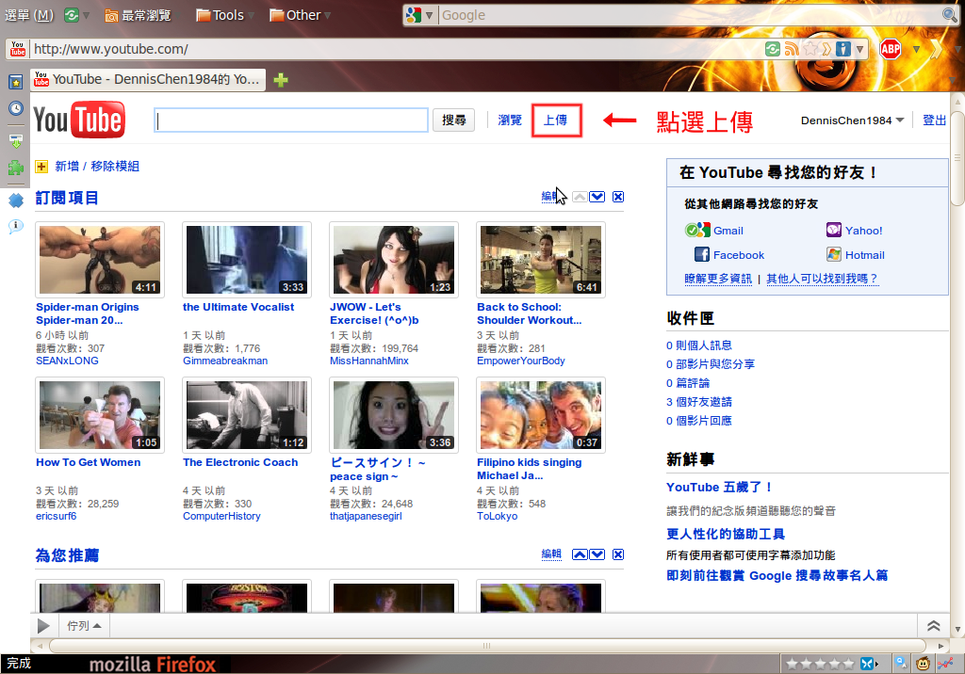Click the 搜尋 search button

pos(454,120)
